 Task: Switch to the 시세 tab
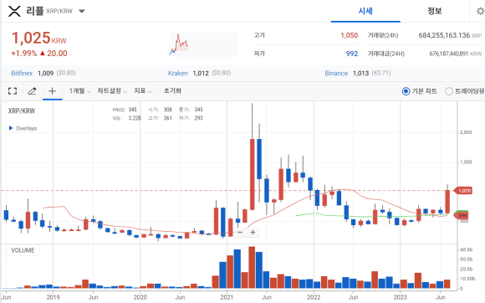(365, 12)
